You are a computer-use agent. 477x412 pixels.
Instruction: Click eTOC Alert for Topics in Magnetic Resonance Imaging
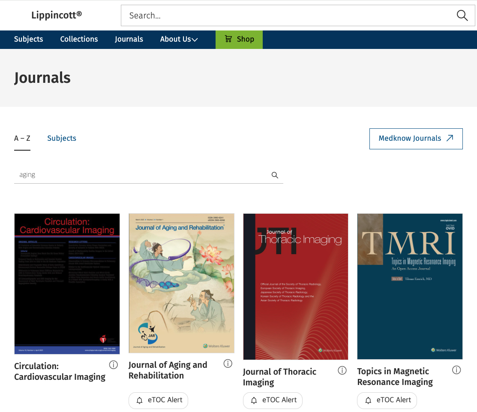click(x=387, y=400)
